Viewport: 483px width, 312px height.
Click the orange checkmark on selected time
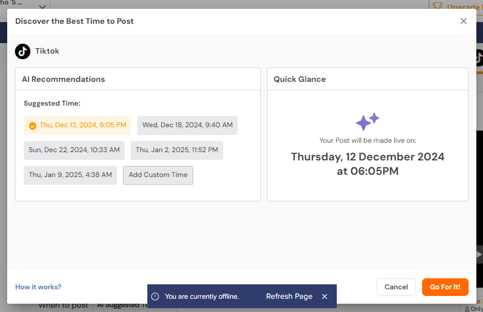[x=32, y=126]
